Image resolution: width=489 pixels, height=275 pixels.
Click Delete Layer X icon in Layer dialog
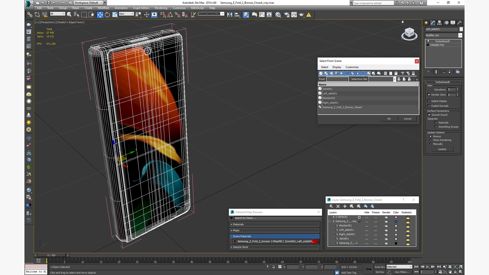[338, 206]
